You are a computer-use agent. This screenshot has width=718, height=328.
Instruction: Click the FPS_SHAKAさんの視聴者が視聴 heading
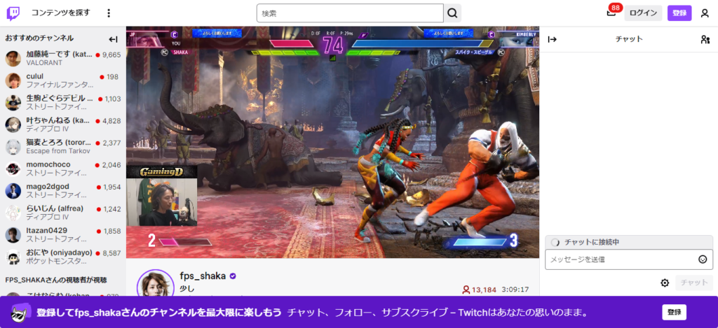click(56, 280)
